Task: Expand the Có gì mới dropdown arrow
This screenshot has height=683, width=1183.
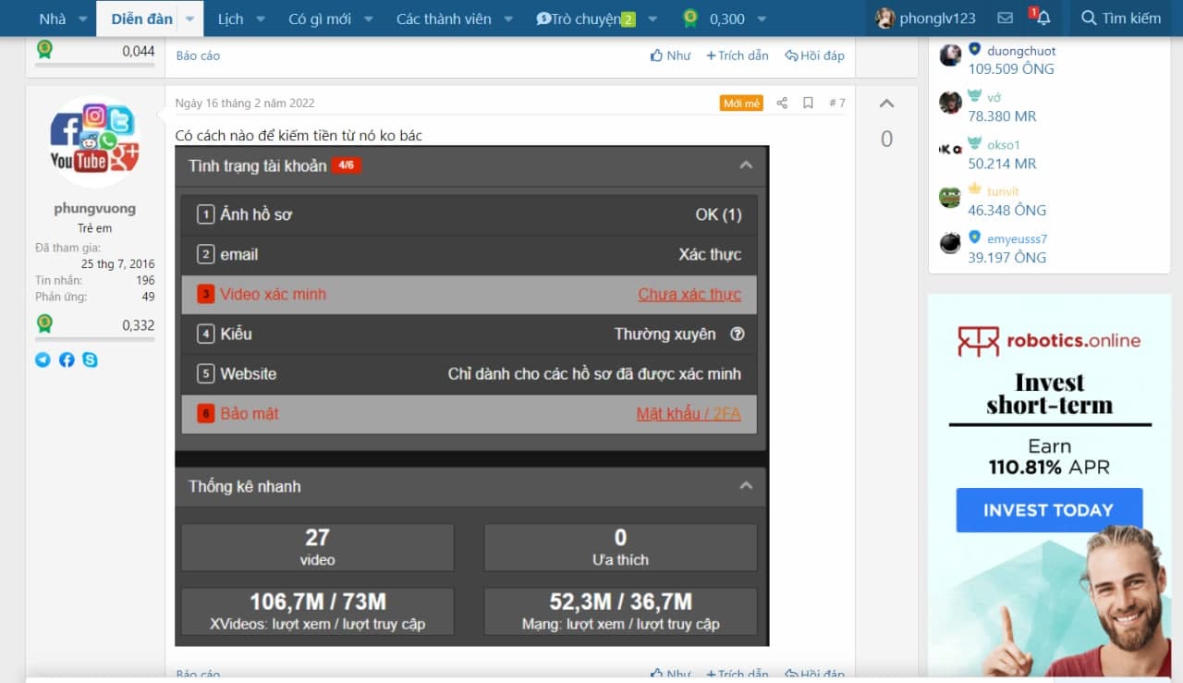Action: click(x=368, y=18)
